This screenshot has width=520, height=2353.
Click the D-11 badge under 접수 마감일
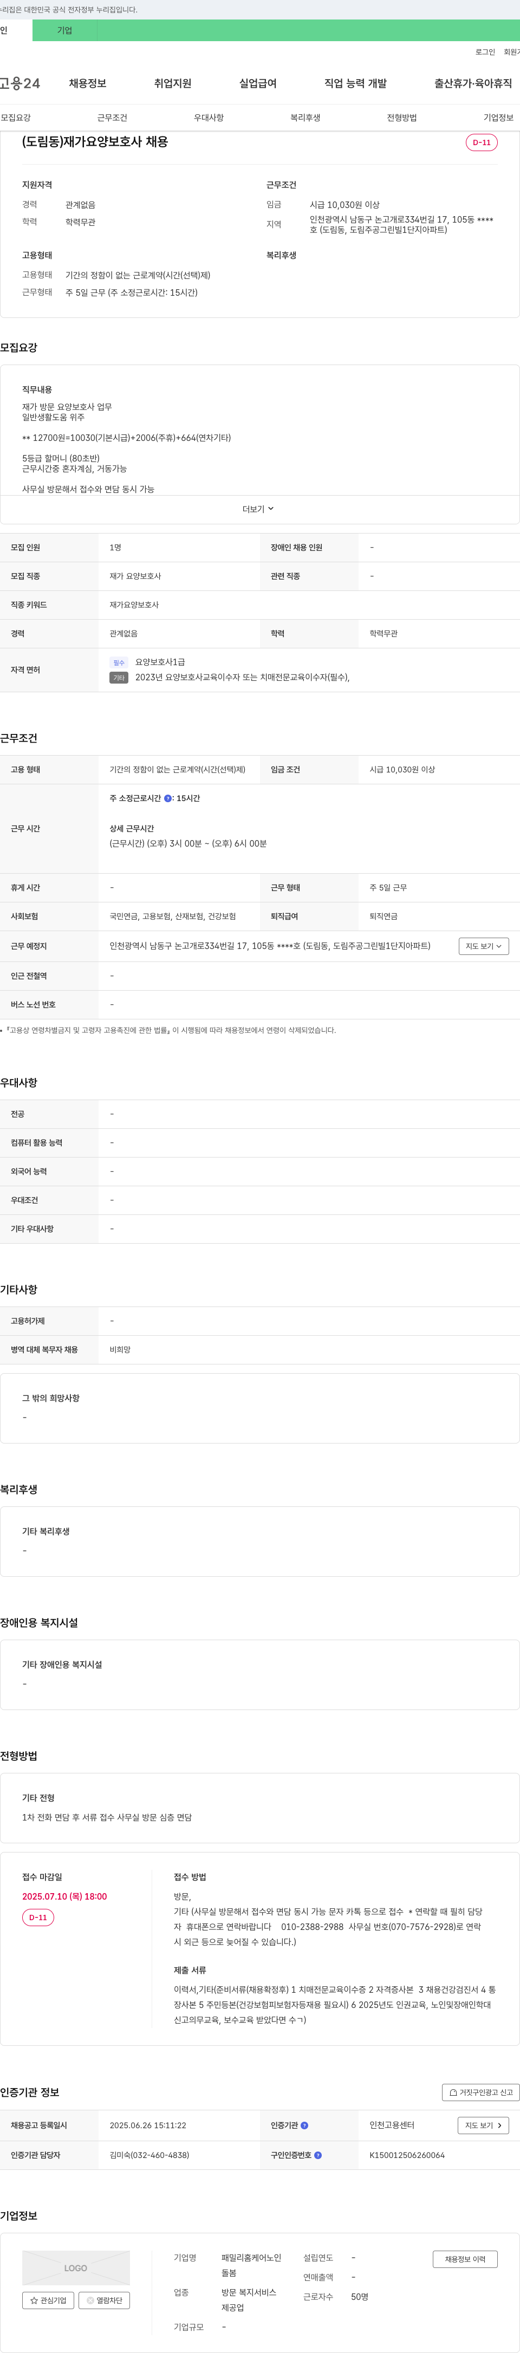[38, 1917]
